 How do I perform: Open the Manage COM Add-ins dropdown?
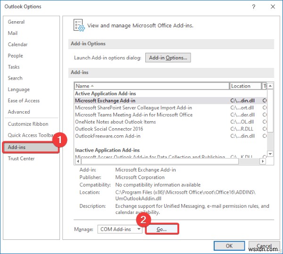coord(120,229)
